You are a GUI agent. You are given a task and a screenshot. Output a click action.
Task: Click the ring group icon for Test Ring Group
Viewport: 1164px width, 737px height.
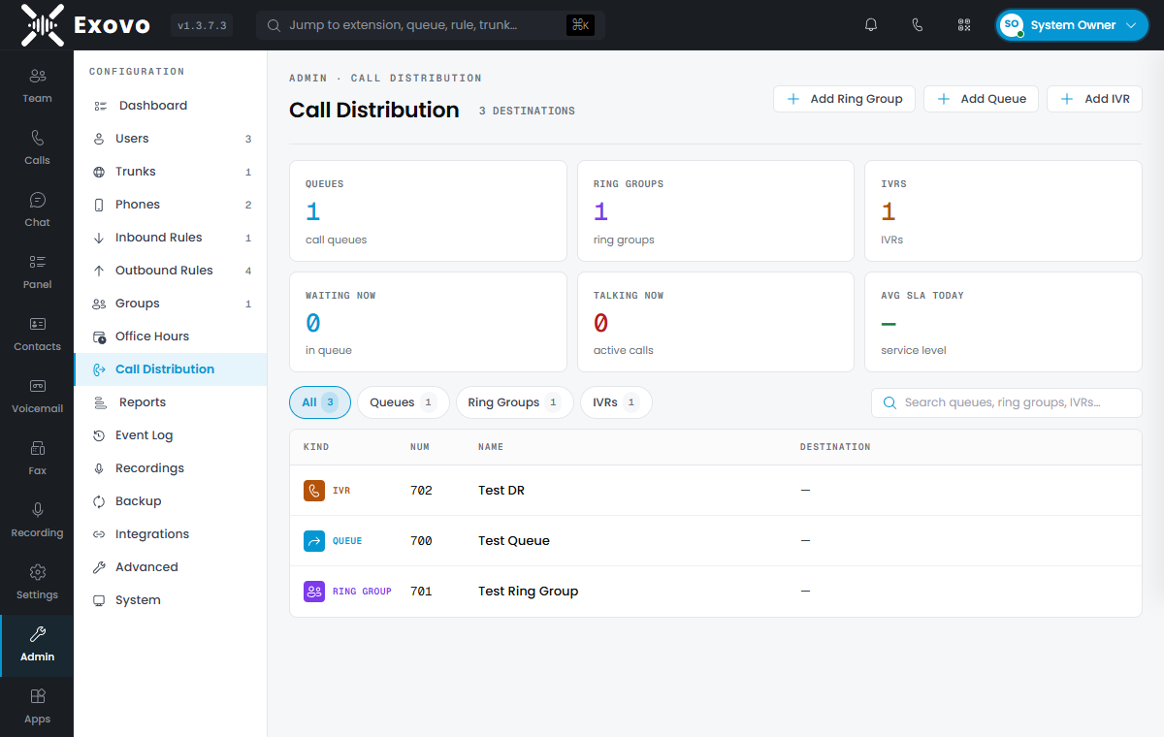point(314,592)
